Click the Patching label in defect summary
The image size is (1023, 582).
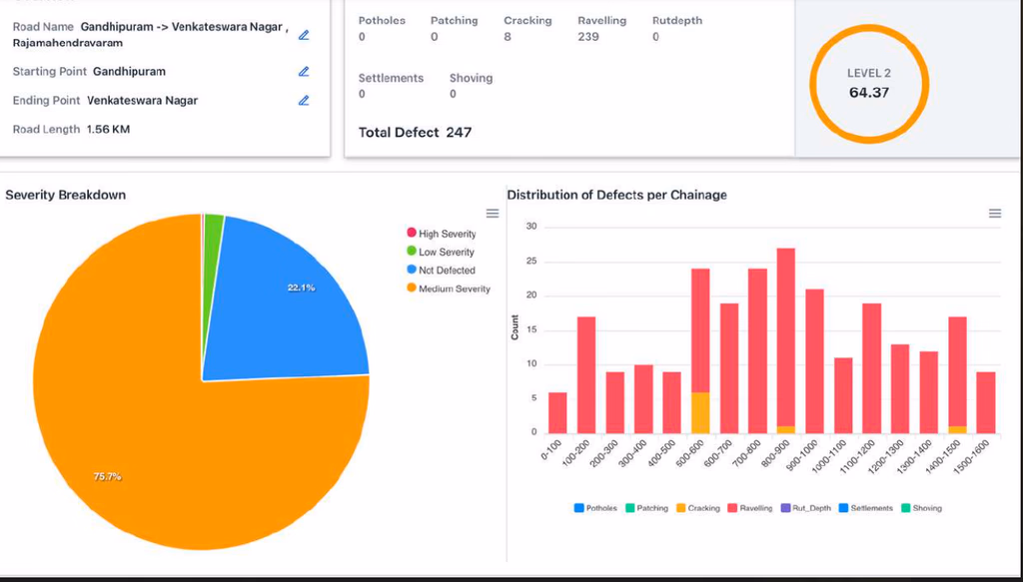coord(455,21)
